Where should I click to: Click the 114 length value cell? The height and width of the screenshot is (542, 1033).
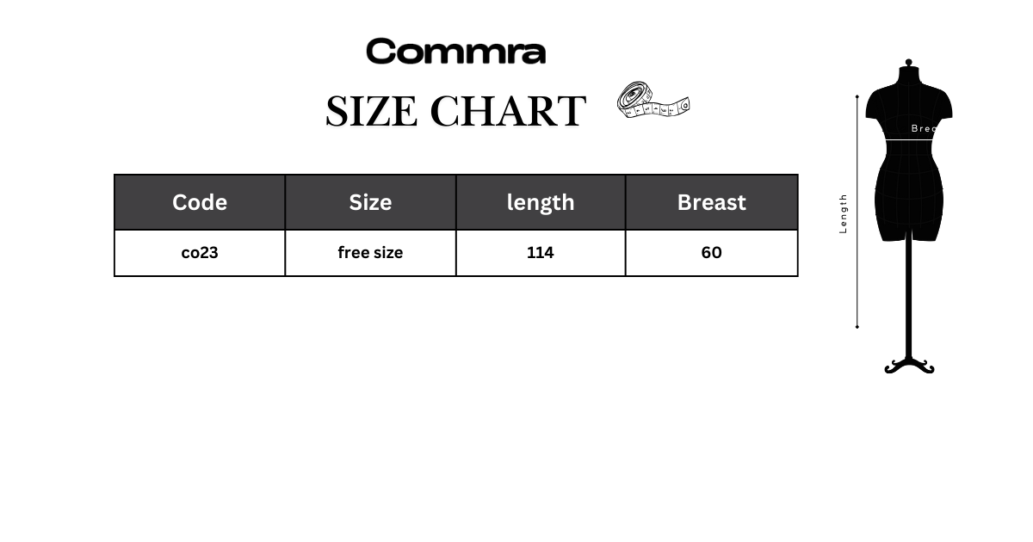pos(541,253)
